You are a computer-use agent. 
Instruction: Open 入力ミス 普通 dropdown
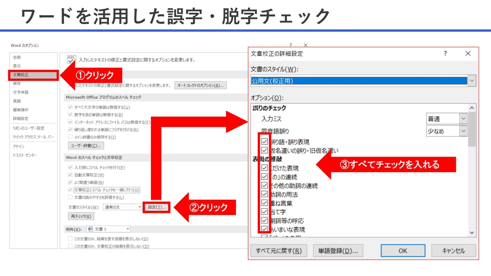(x=447, y=119)
